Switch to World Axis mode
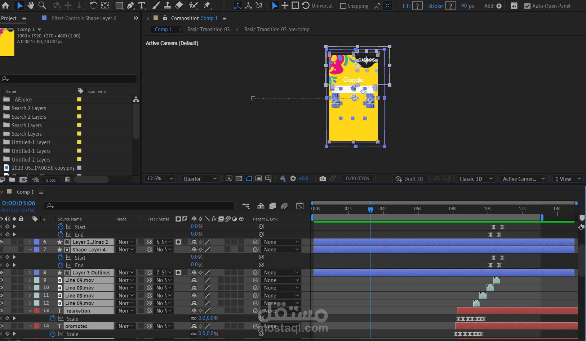The width and height of the screenshot is (586, 341). point(248,5)
